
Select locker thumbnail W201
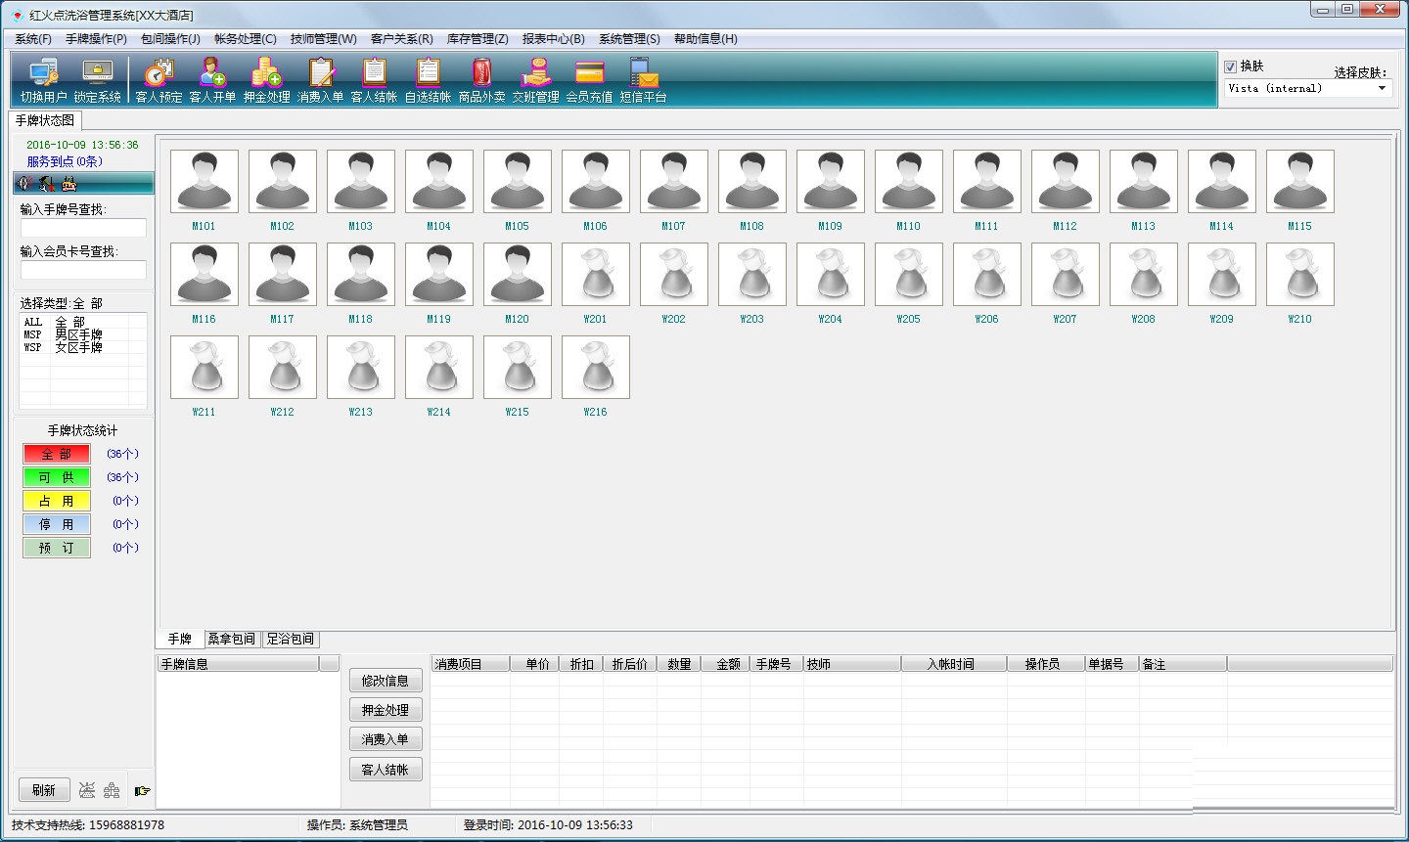(x=595, y=275)
